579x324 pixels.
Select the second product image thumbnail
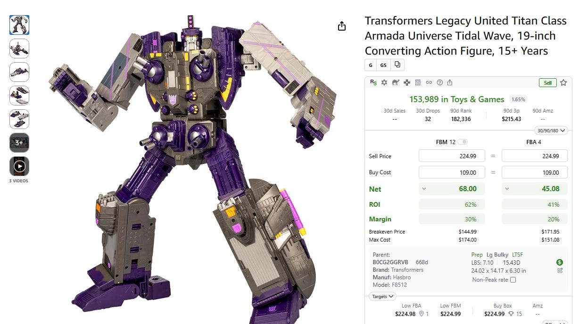pos(19,49)
